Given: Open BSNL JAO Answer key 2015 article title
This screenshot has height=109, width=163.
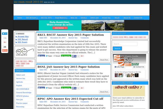Looking at the screenshot, I should pos(69,67).
